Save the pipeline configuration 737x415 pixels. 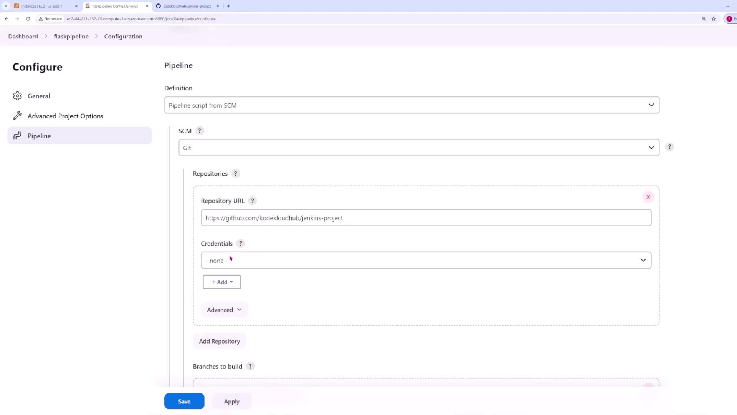point(184,401)
